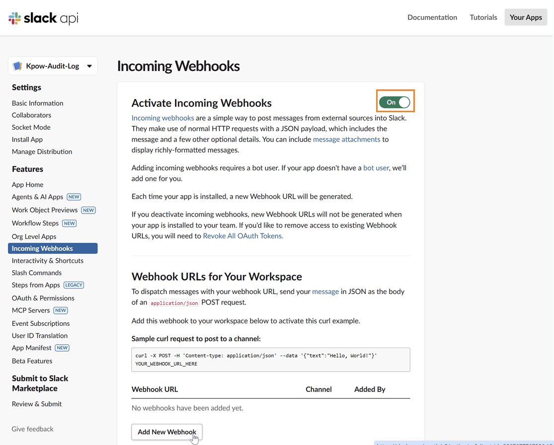Click the LEGACY badge beside Steps from Apps
Screen dimensions: 554x445
(x=74, y=285)
